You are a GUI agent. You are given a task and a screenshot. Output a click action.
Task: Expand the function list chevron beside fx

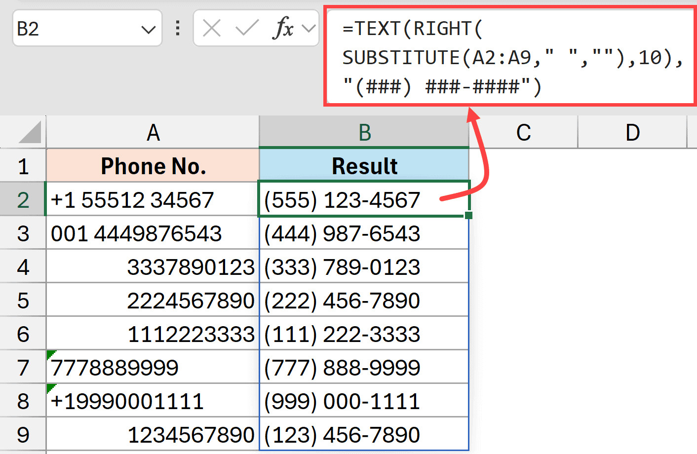[x=309, y=29]
